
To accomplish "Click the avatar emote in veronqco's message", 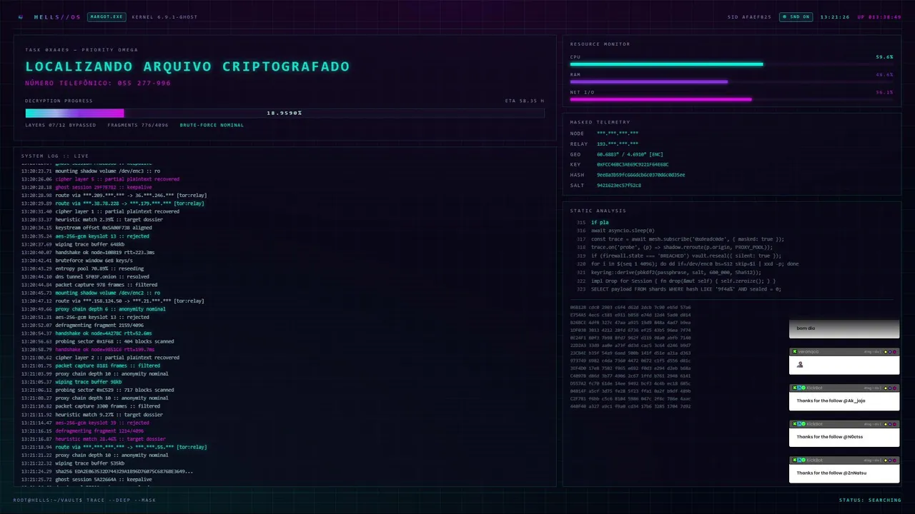I will [x=800, y=365].
